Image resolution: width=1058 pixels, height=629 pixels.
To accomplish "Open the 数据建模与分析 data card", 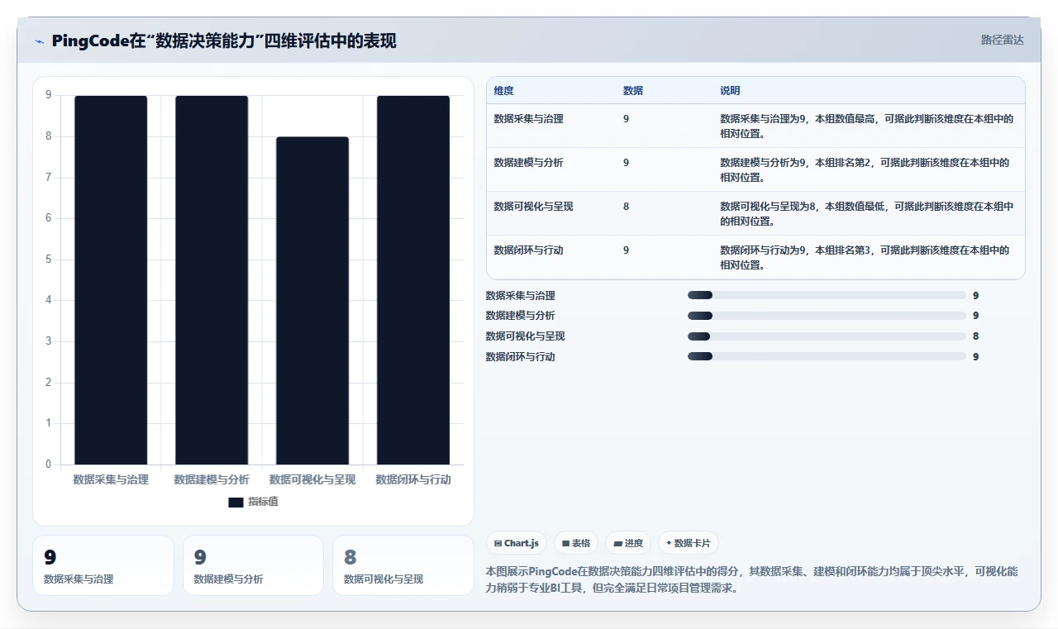I will [x=253, y=565].
